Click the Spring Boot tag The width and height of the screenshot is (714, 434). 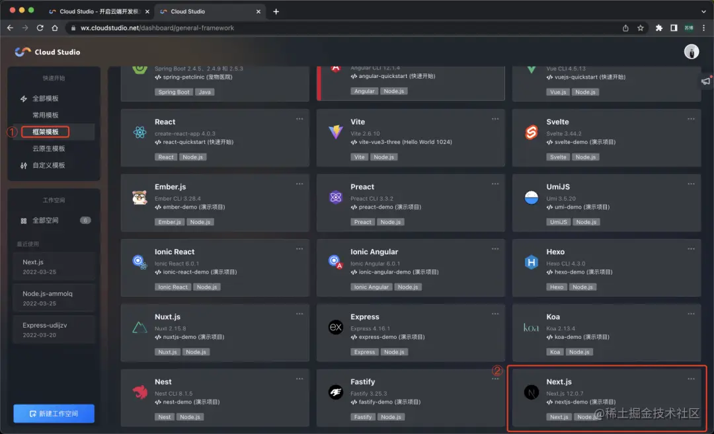click(173, 92)
